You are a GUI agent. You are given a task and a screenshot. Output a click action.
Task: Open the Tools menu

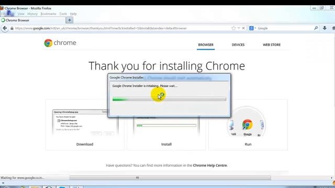pos(63,14)
